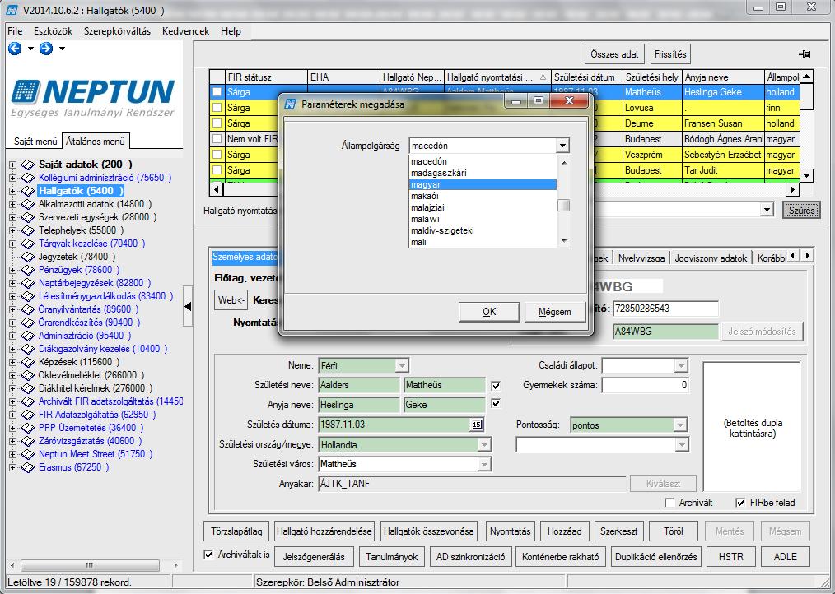Click the Összes adat button
The height and width of the screenshot is (594, 835).
pos(614,54)
